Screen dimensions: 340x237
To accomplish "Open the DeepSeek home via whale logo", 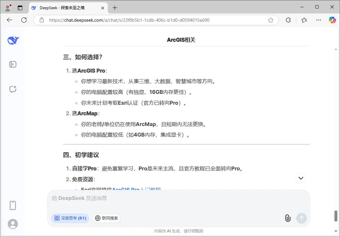I will click(x=12, y=40).
